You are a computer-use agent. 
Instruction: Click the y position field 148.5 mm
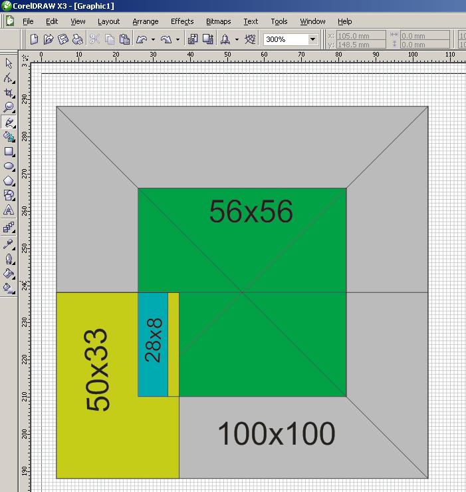(361, 44)
